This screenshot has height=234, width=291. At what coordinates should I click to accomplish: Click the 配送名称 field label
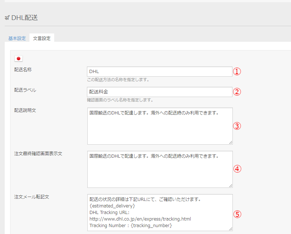[x=23, y=69]
